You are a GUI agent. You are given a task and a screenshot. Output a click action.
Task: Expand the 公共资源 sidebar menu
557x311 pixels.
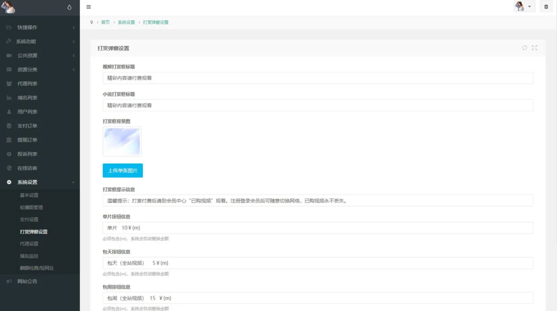tap(27, 55)
